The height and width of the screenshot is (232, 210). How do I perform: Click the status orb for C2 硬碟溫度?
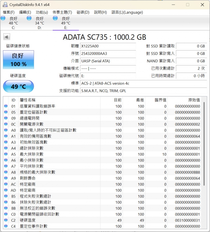coord(6,220)
